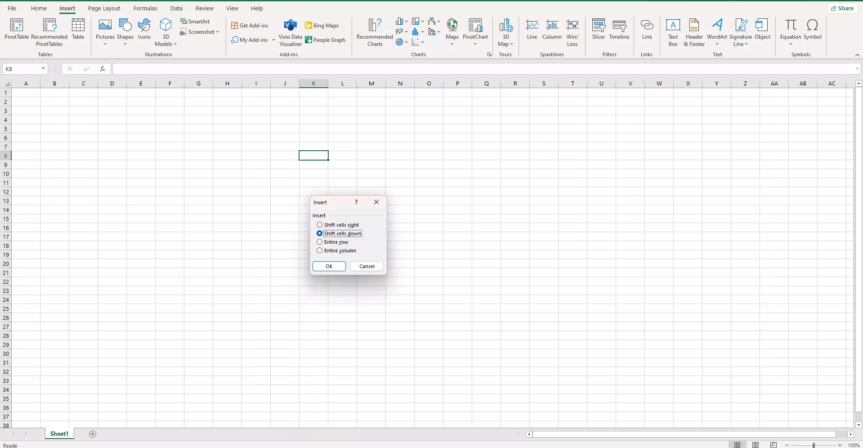The width and height of the screenshot is (863, 448).
Task: Open Insert Pie or Doughnut Chart dropdown
Action: 406,42
